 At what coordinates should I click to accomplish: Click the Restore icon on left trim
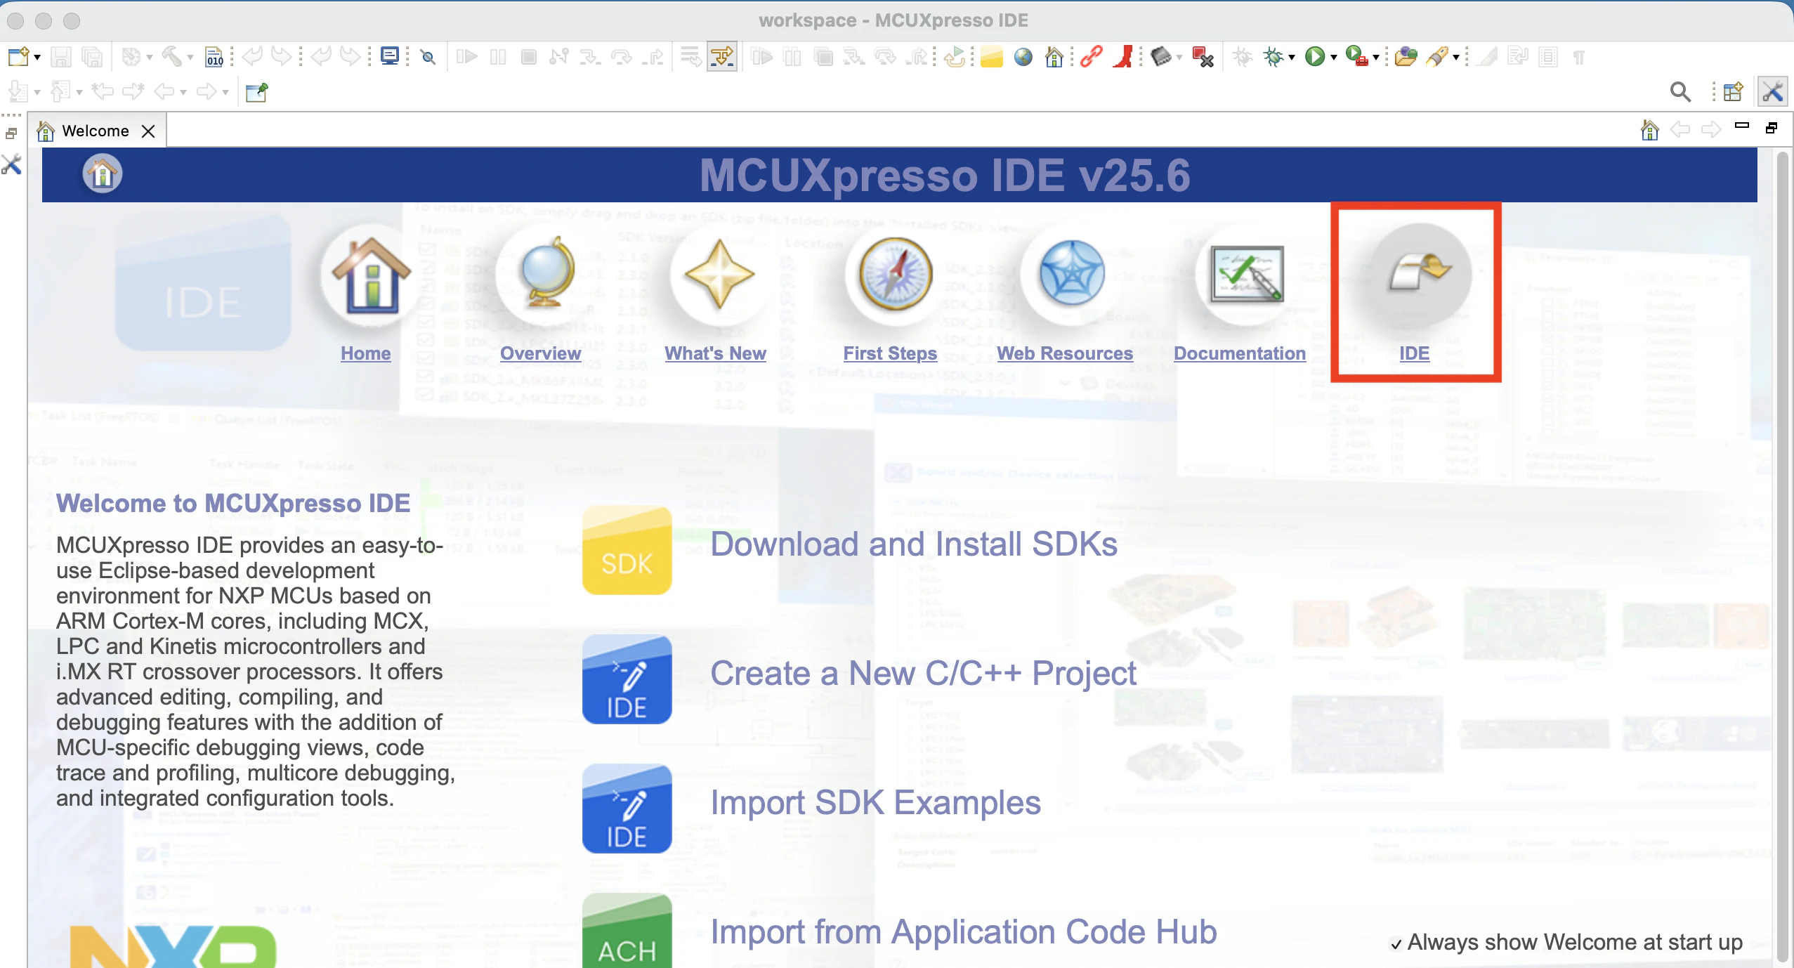11,133
